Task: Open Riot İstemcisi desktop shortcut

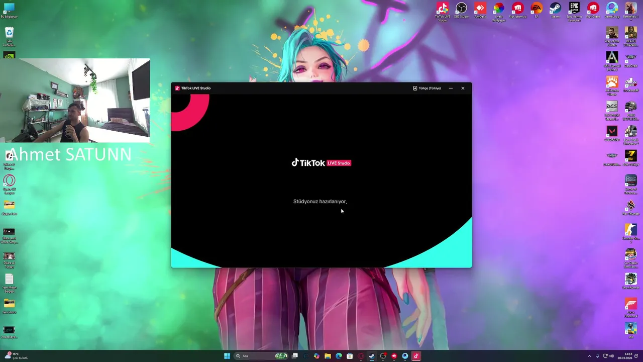Action: click(517, 11)
